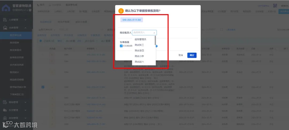Choose 超级管理员 from picker list
This screenshot has height=130, width=289.
tap(140, 39)
